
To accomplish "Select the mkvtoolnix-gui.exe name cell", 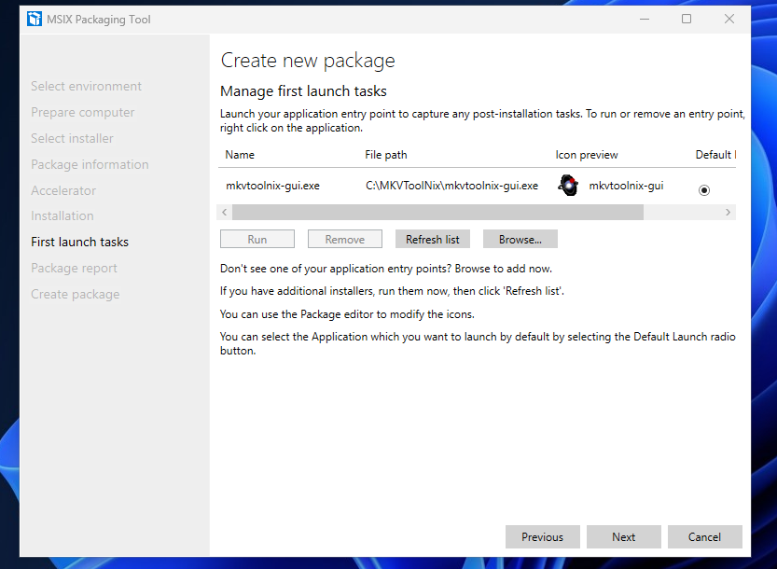I will point(272,186).
